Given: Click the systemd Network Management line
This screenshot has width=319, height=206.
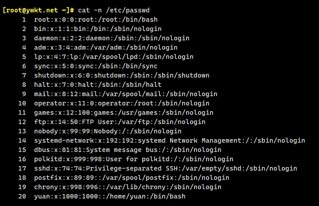Looking at the screenshot, I should [x=169, y=140].
